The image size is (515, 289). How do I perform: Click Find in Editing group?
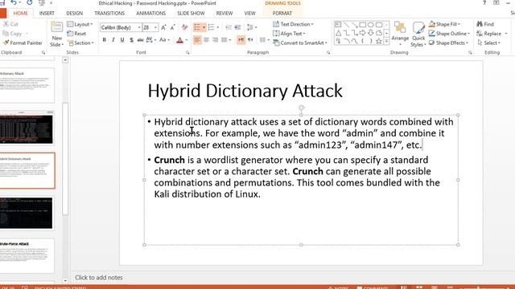[485, 24]
